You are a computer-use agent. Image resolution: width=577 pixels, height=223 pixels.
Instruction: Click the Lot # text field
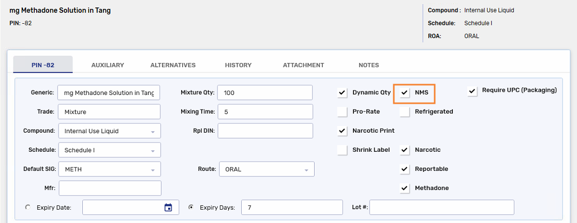441,207
